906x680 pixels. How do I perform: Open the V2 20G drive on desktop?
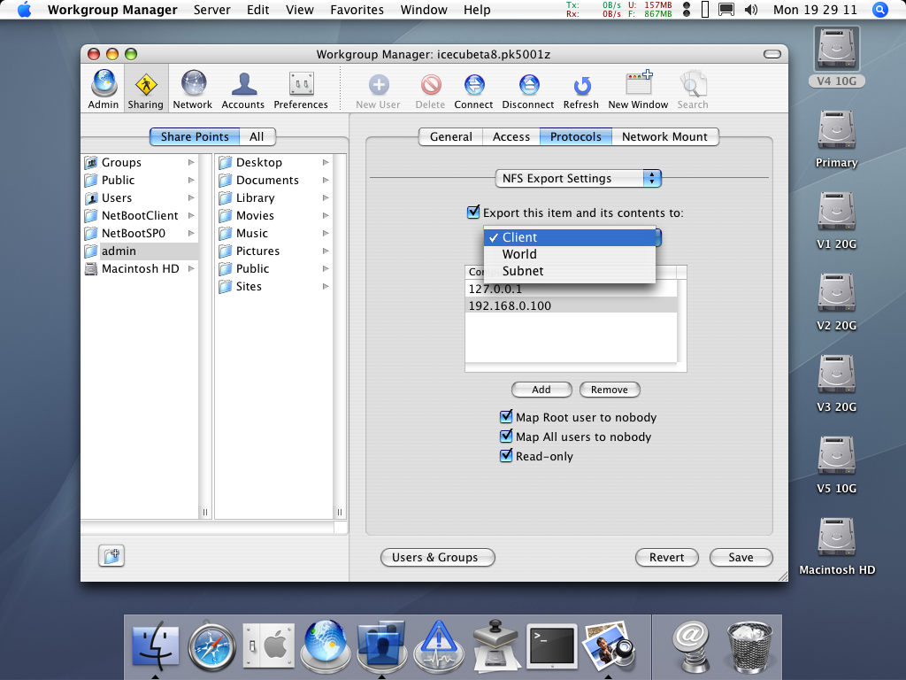(x=837, y=302)
